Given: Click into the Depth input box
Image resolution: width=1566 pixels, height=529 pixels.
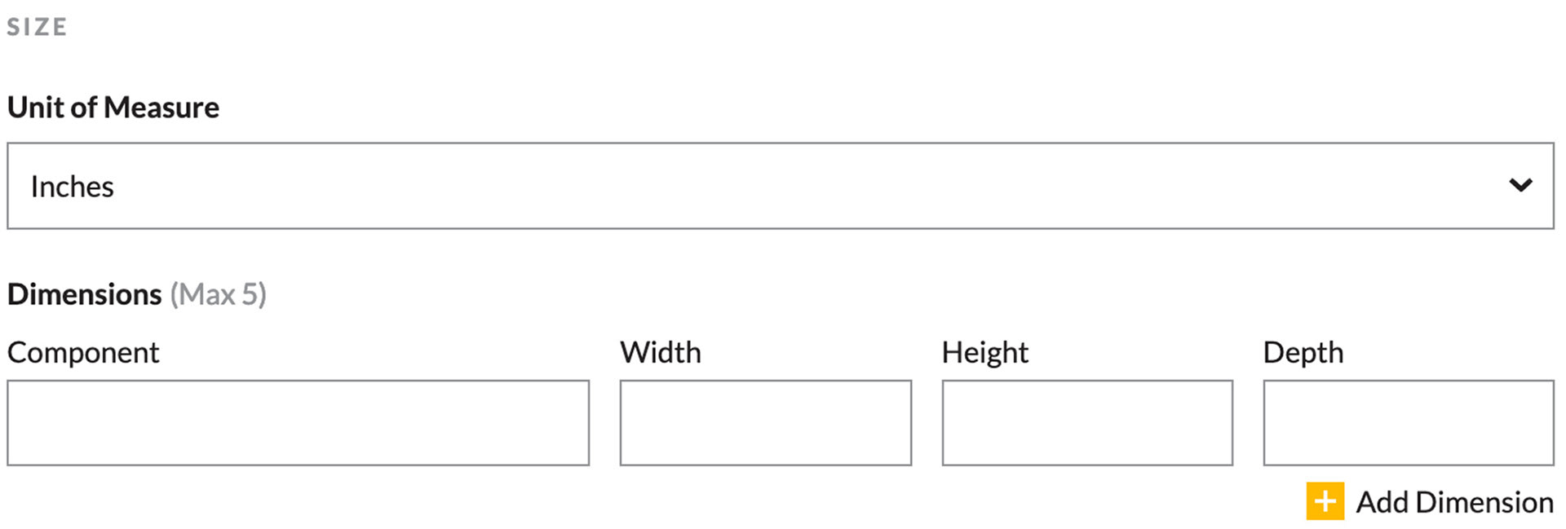Looking at the screenshot, I should (x=1409, y=423).
